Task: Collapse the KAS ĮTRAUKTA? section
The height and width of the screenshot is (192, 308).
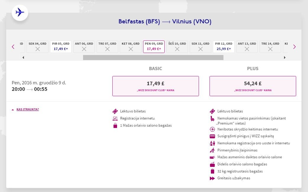Action: [x=28, y=109]
